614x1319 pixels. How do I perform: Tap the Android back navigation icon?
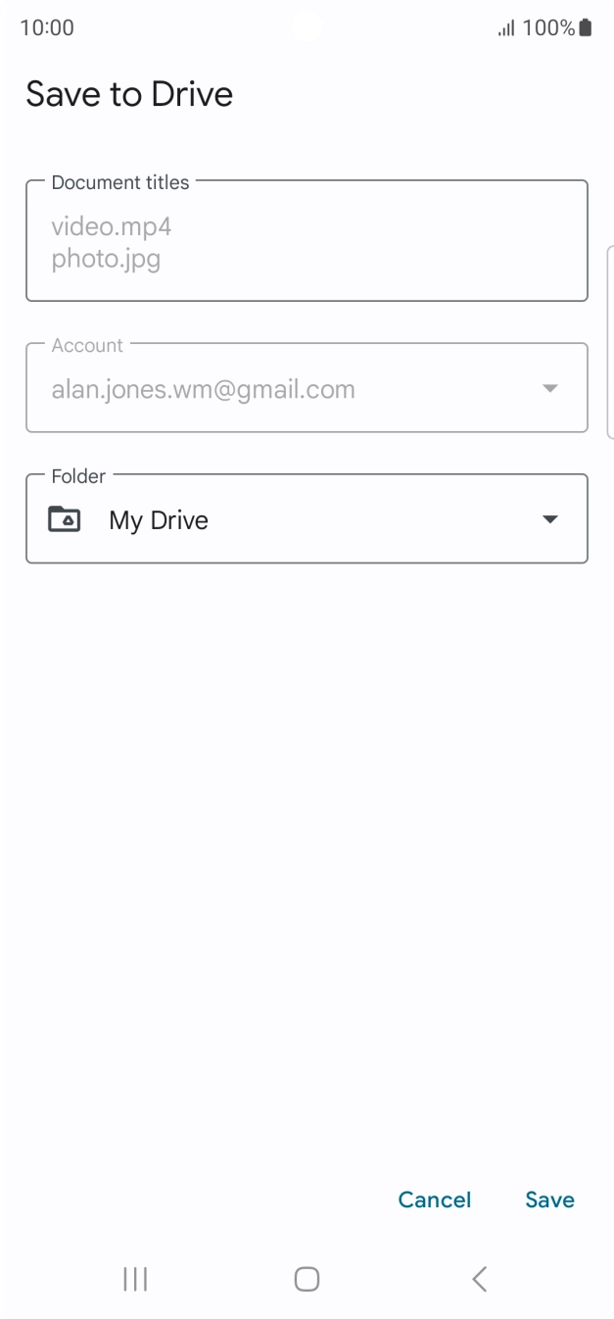pyautogui.click(x=479, y=1279)
